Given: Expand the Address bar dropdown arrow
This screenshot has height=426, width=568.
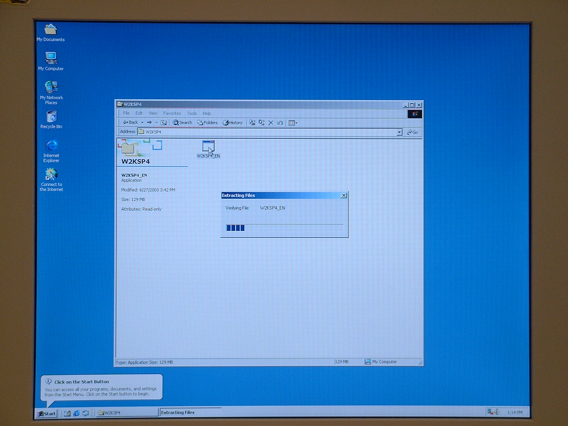Looking at the screenshot, I should pos(399,132).
